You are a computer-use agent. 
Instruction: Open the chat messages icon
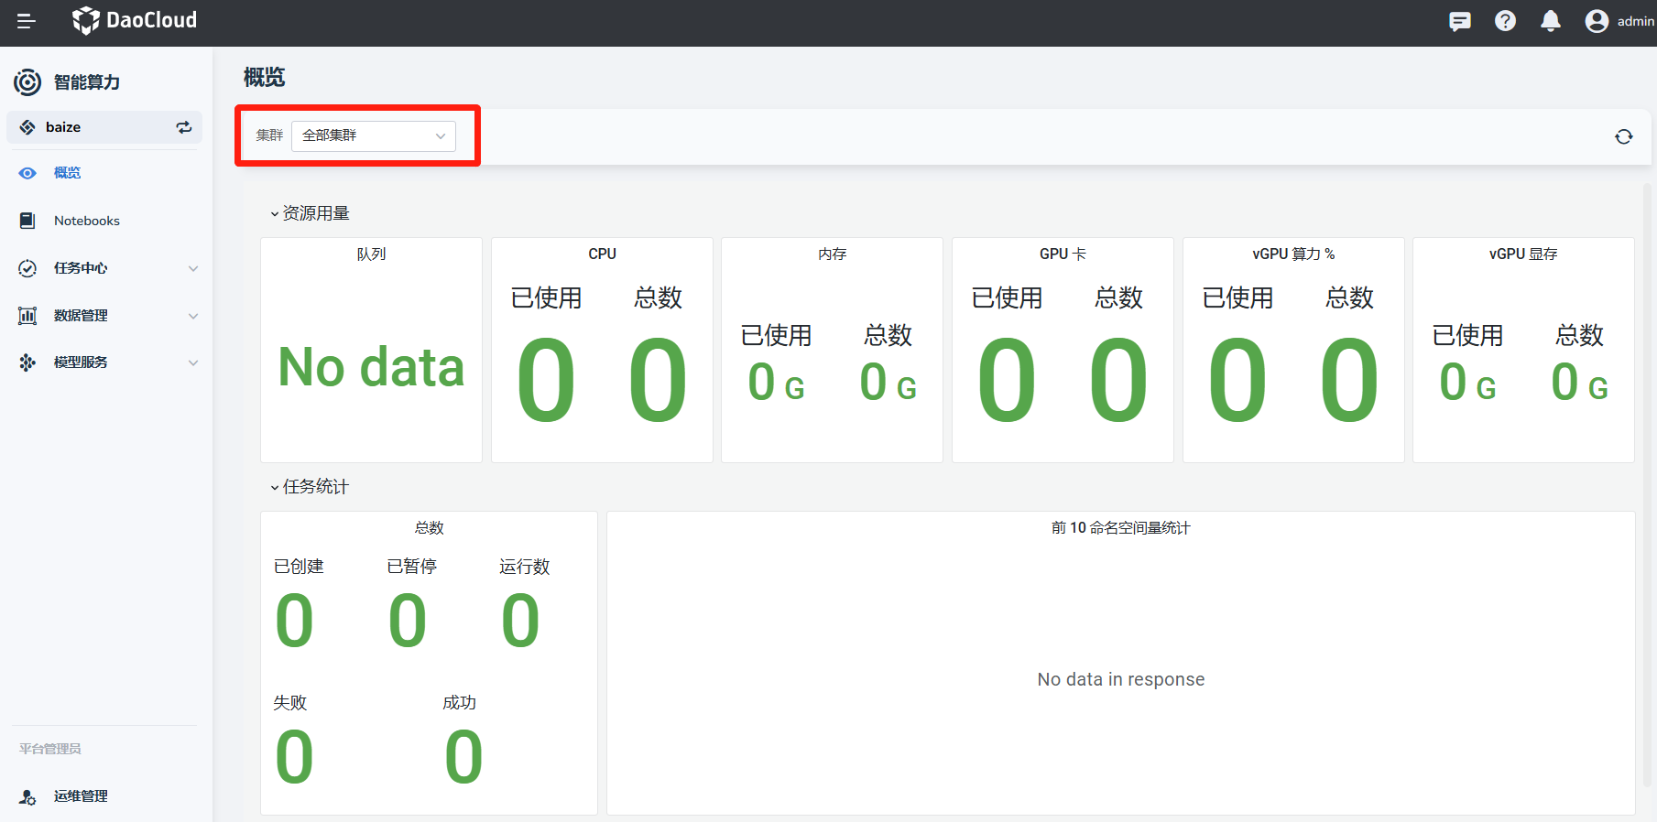[1460, 20]
